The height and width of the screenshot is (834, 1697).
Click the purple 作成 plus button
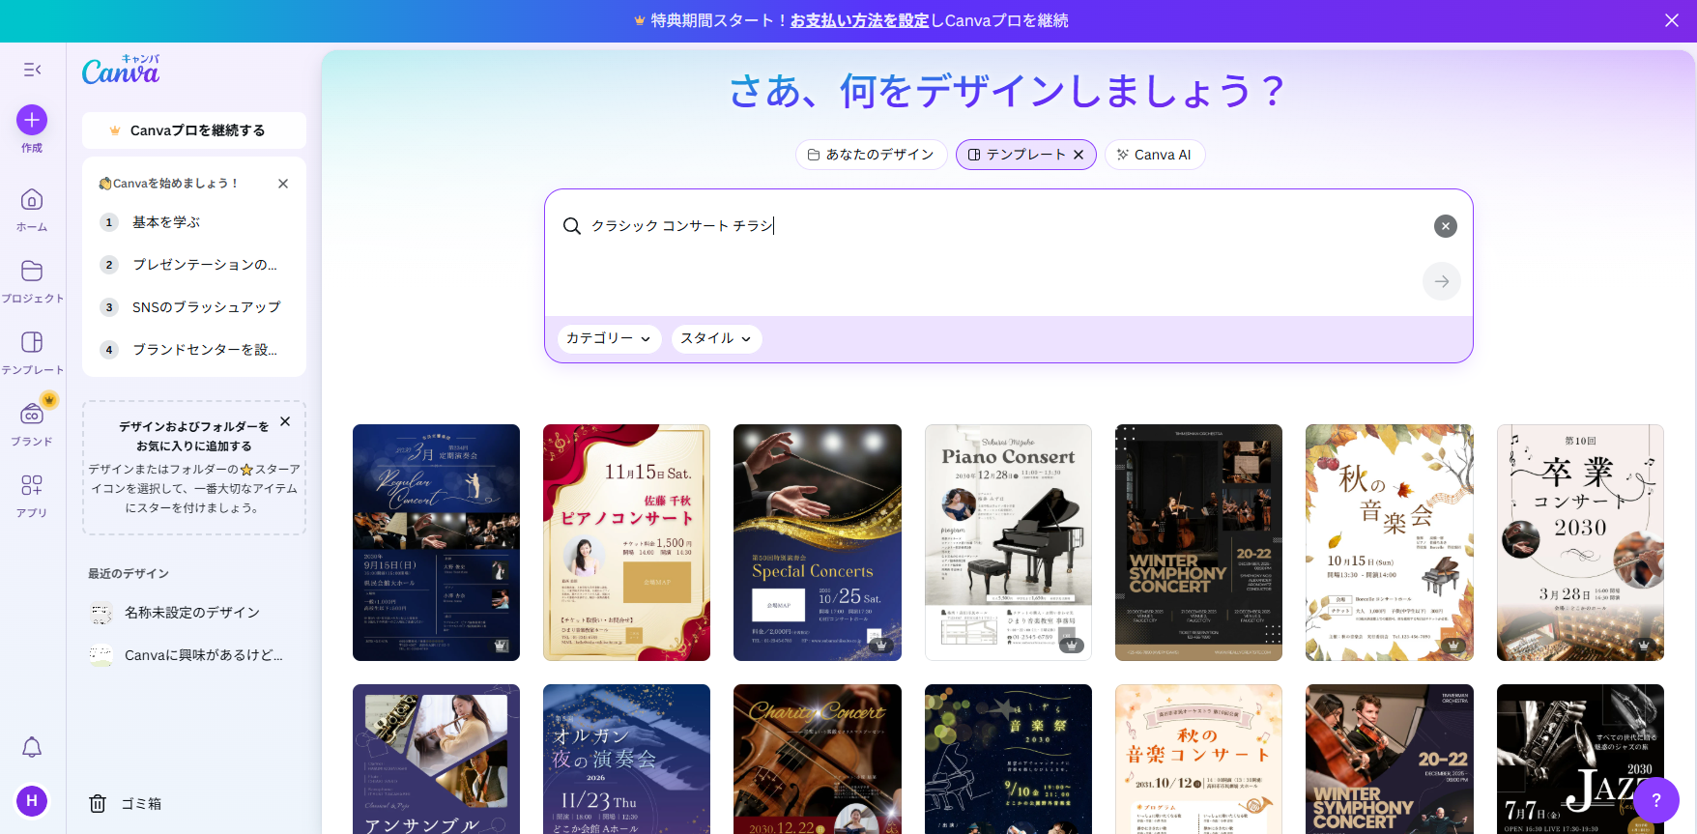click(32, 120)
